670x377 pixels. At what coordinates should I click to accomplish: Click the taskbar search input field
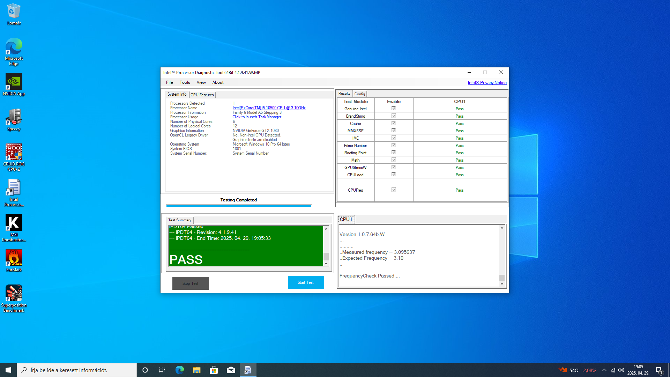[77, 370]
